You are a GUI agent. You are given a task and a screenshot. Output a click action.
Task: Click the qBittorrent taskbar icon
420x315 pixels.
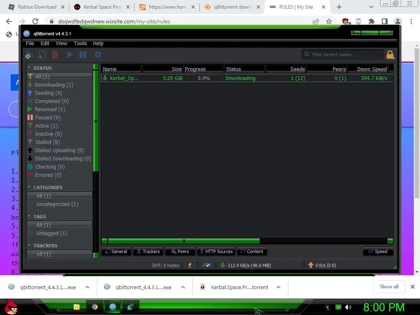tap(113, 307)
